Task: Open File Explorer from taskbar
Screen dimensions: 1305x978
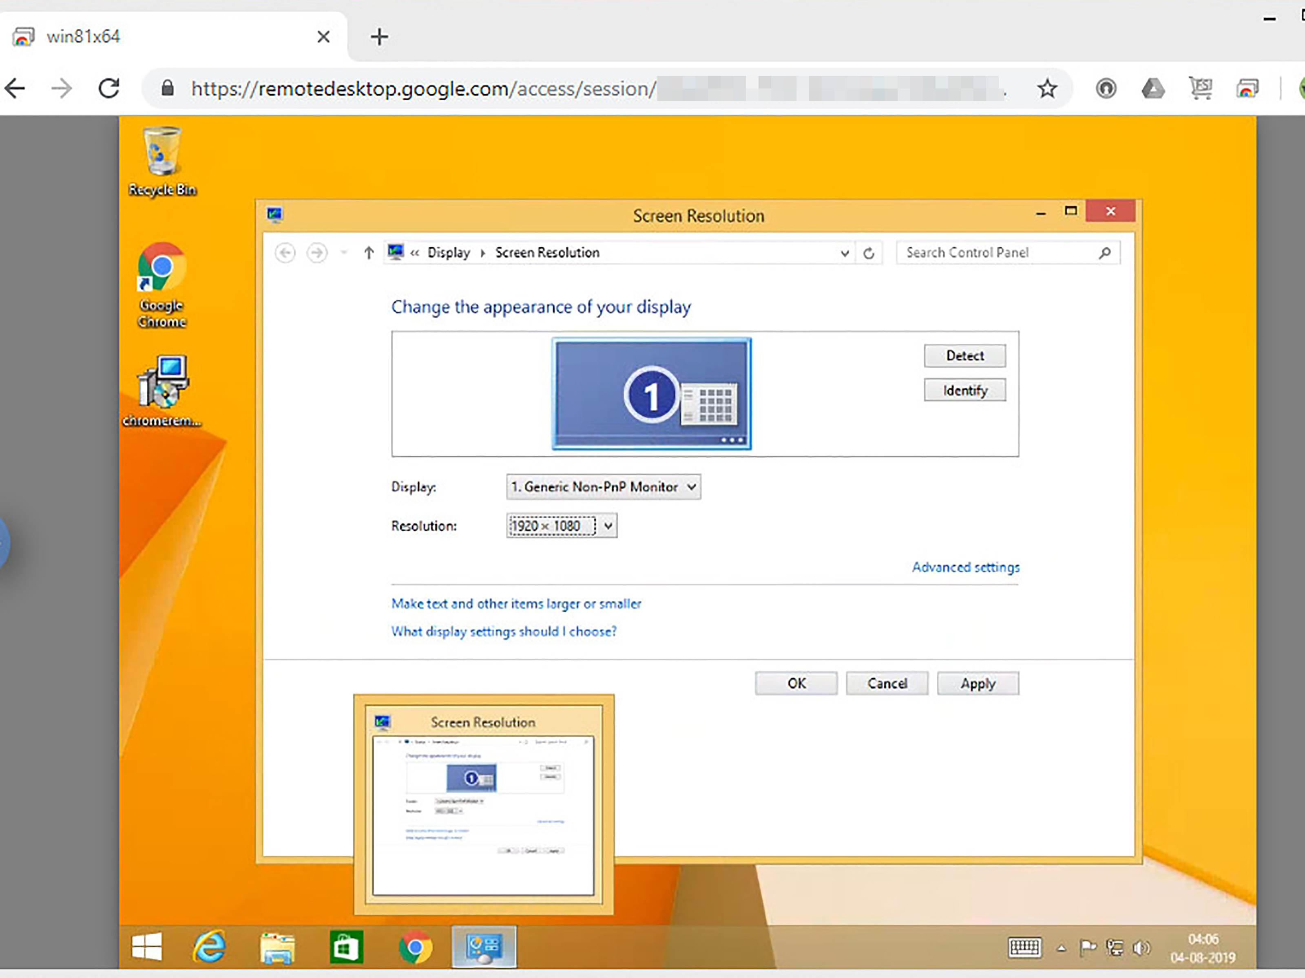Action: point(277,947)
